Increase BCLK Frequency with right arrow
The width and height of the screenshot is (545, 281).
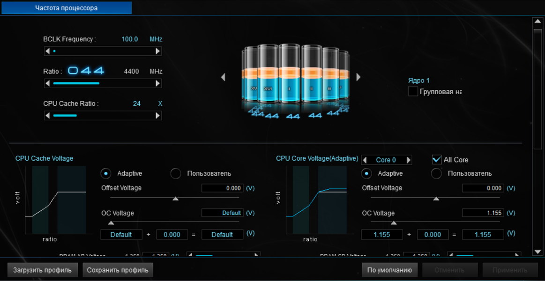158,52
